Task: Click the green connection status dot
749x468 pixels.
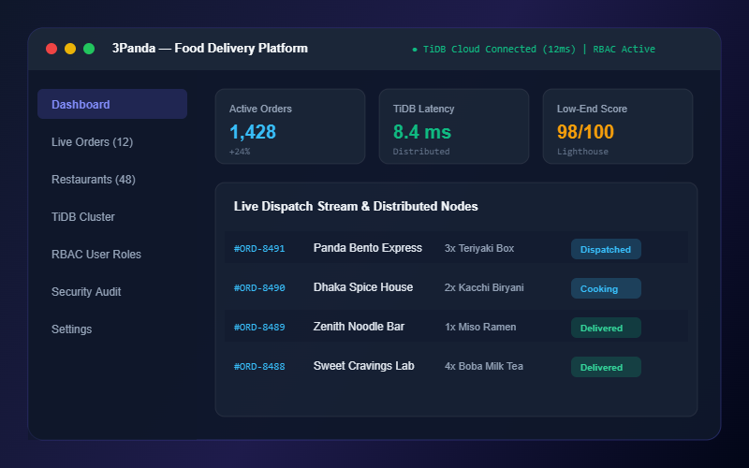Action: point(415,50)
